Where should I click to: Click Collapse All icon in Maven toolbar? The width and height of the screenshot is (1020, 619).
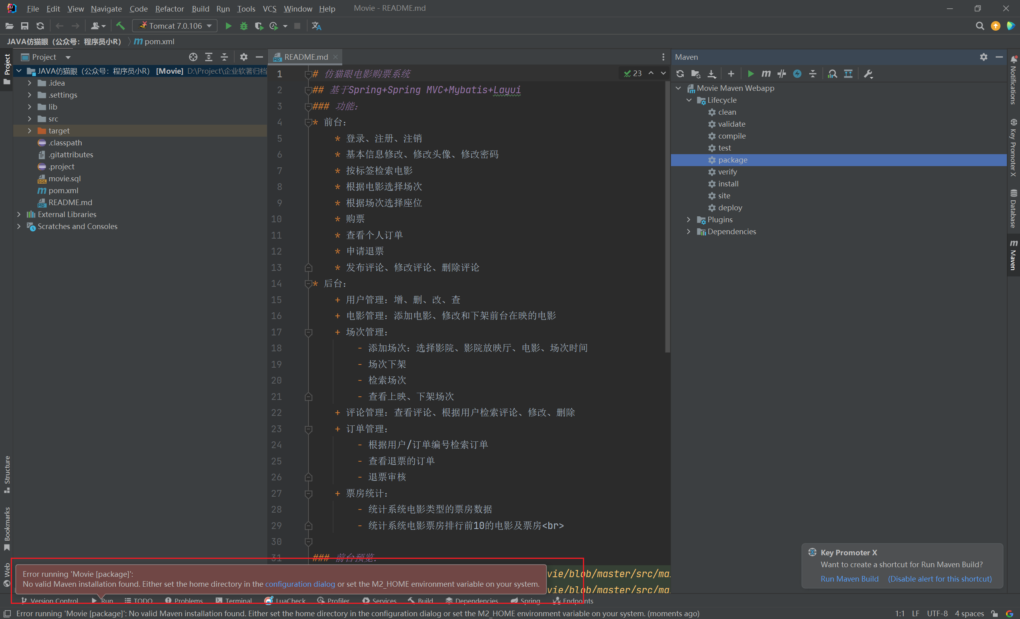(x=812, y=74)
